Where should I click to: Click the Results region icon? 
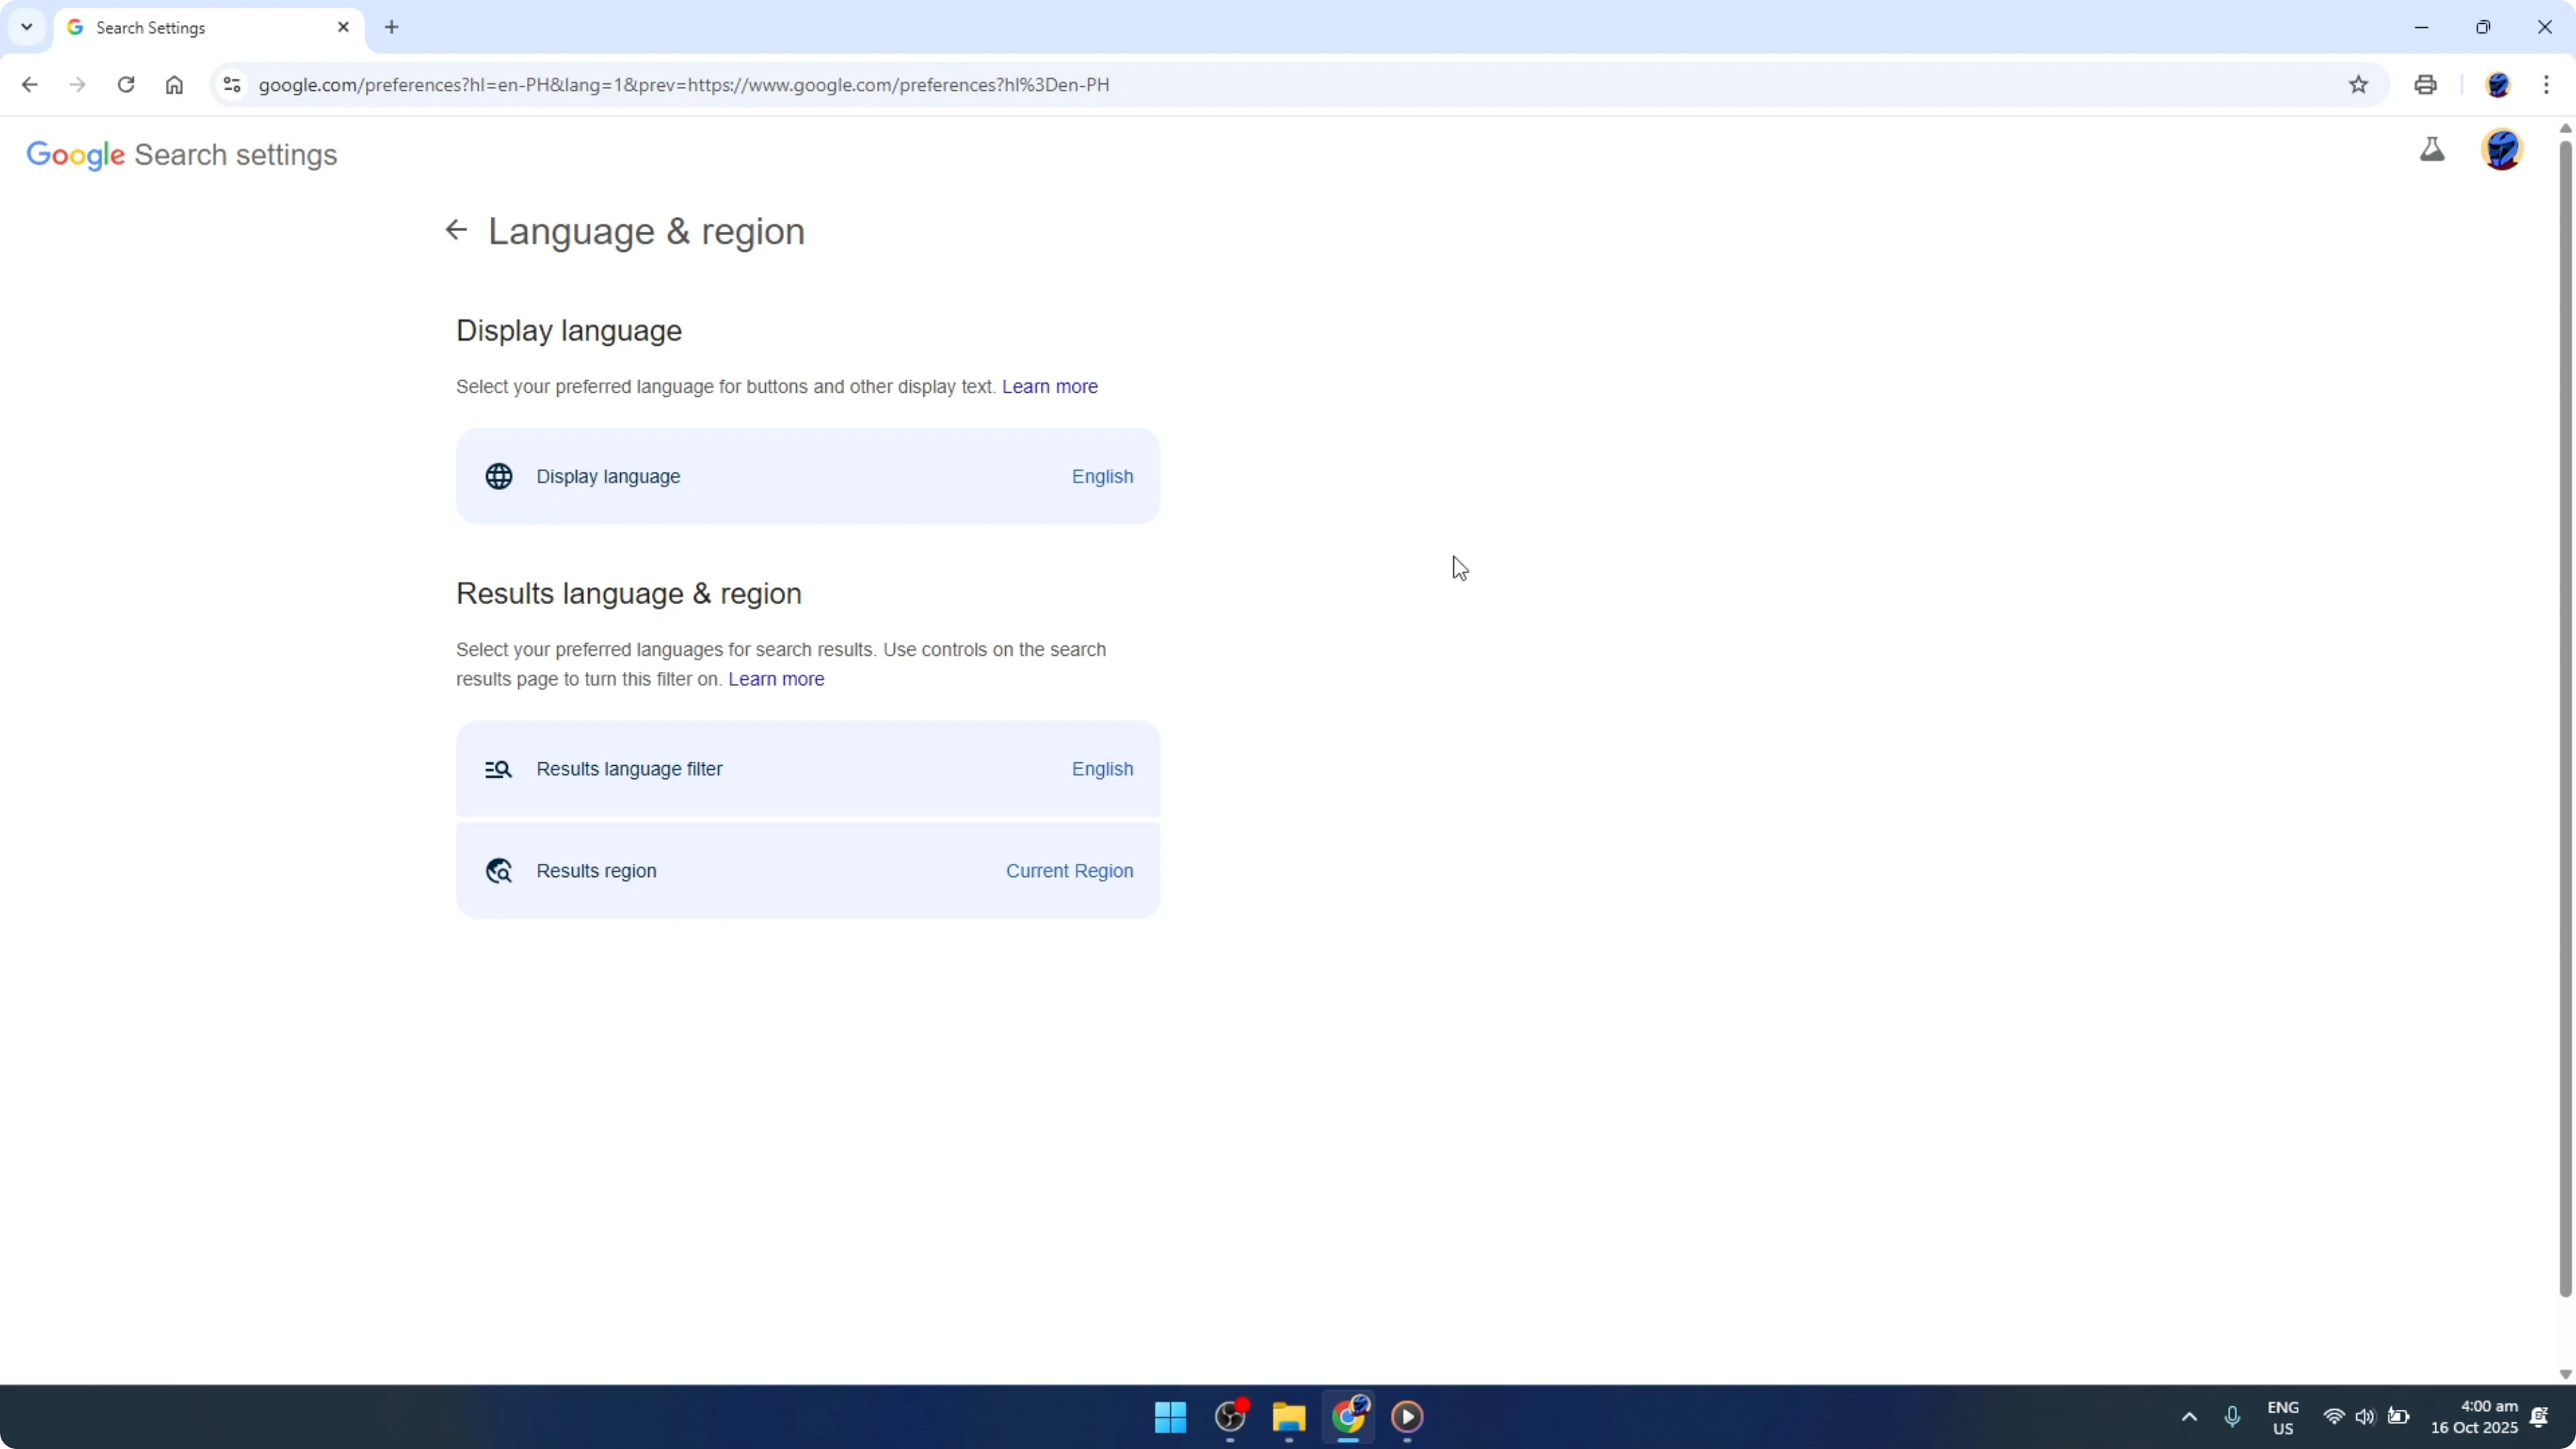coord(498,871)
